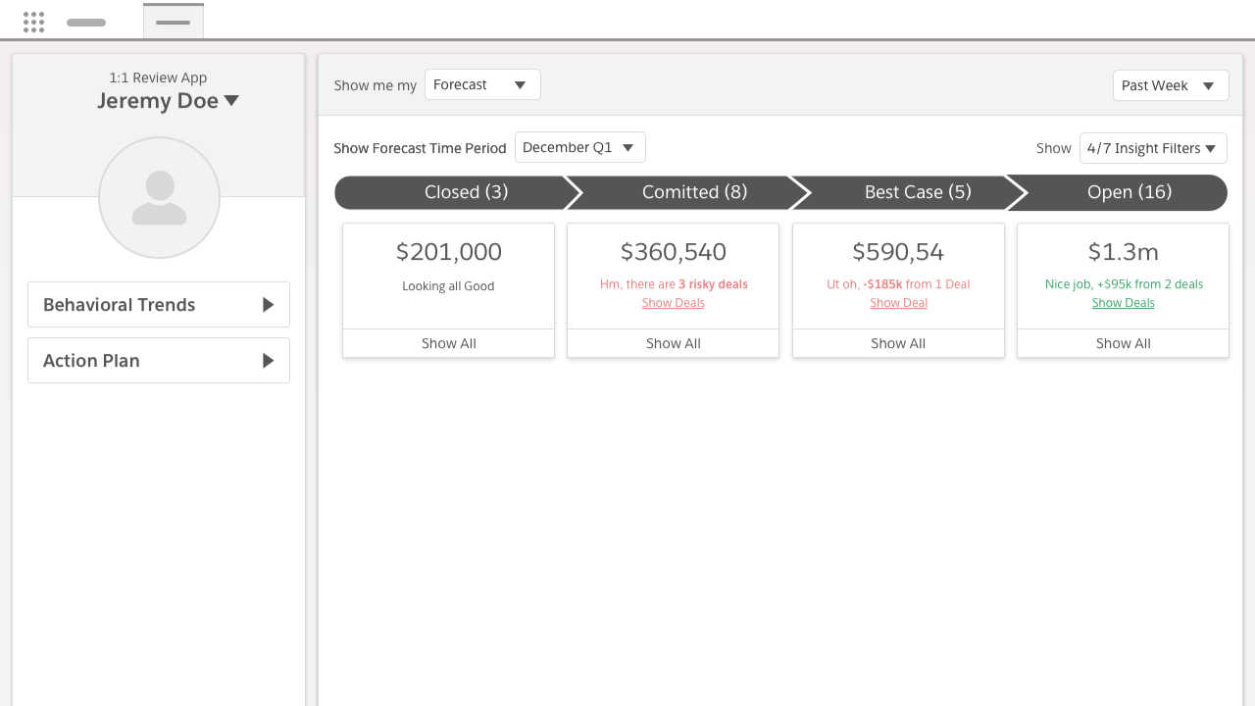Click Show All under the $360,540 card
Image resolution: width=1255 pixels, height=706 pixels.
[673, 343]
